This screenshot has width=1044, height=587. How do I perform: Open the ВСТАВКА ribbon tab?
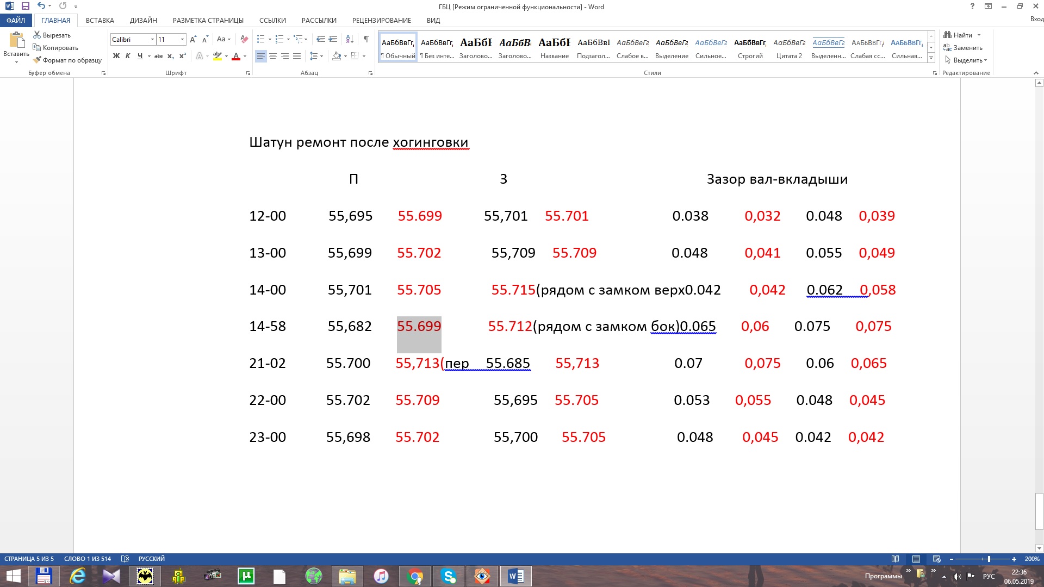click(x=100, y=20)
